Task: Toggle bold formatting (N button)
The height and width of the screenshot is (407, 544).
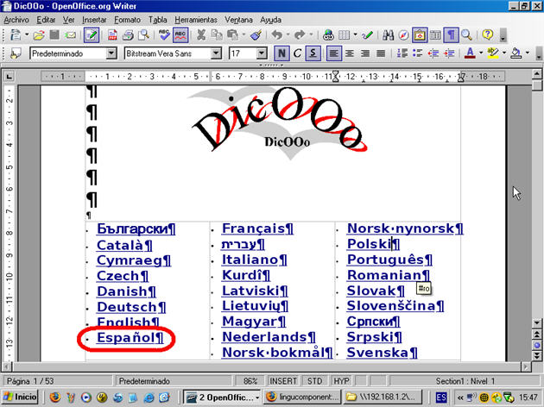Action: click(281, 53)
